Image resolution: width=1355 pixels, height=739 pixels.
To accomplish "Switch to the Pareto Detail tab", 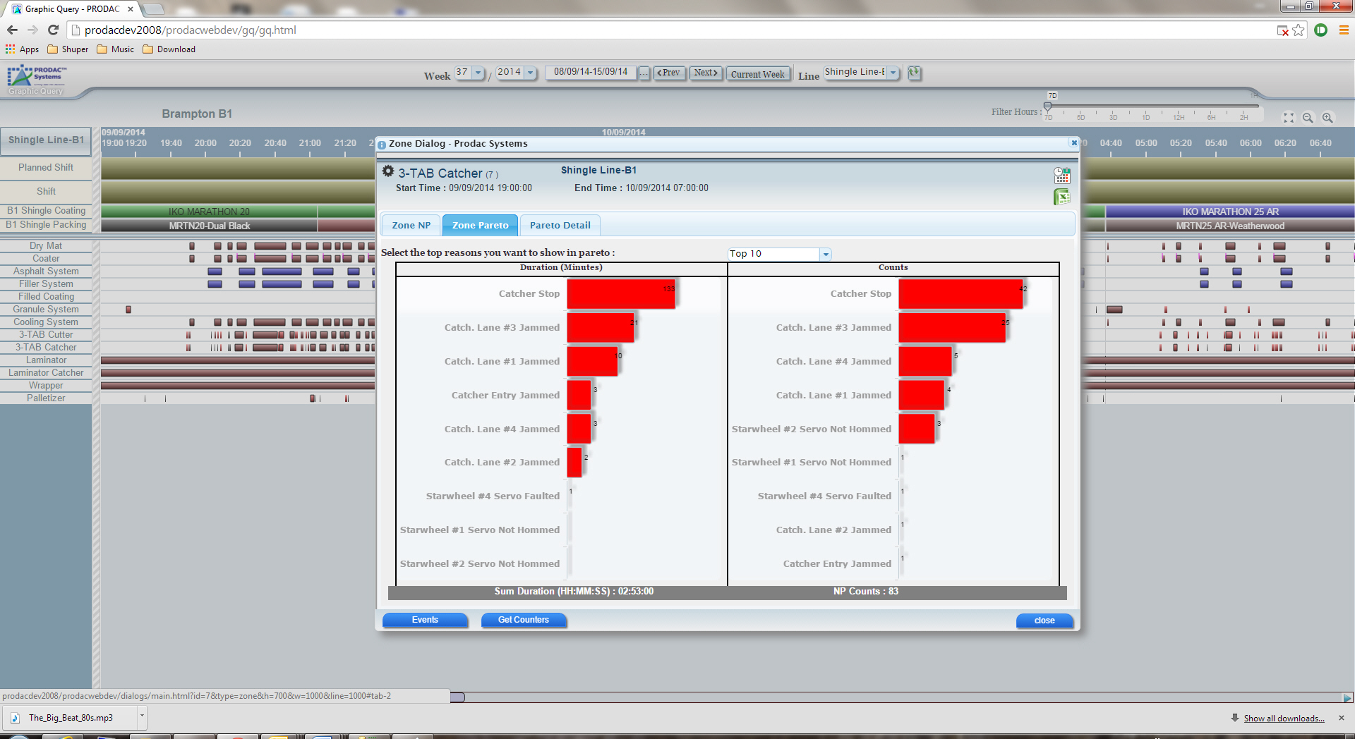I will pos(560,226).
